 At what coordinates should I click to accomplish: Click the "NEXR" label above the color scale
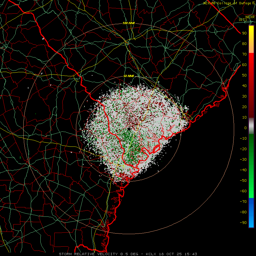point(250,17)
